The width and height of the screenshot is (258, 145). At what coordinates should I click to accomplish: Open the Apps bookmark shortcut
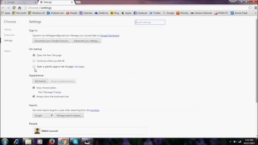pyautogui.click(x=6, y=13)
